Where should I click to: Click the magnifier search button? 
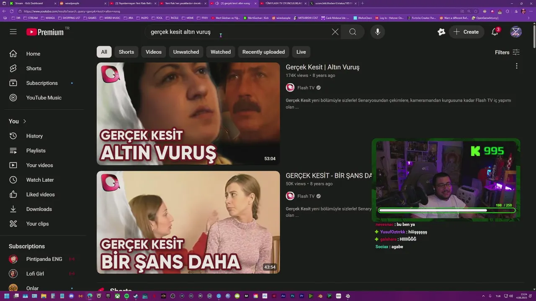(x=353, y=32)
